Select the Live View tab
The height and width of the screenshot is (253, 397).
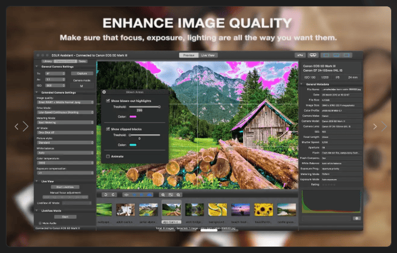click(x=208, y=55)
